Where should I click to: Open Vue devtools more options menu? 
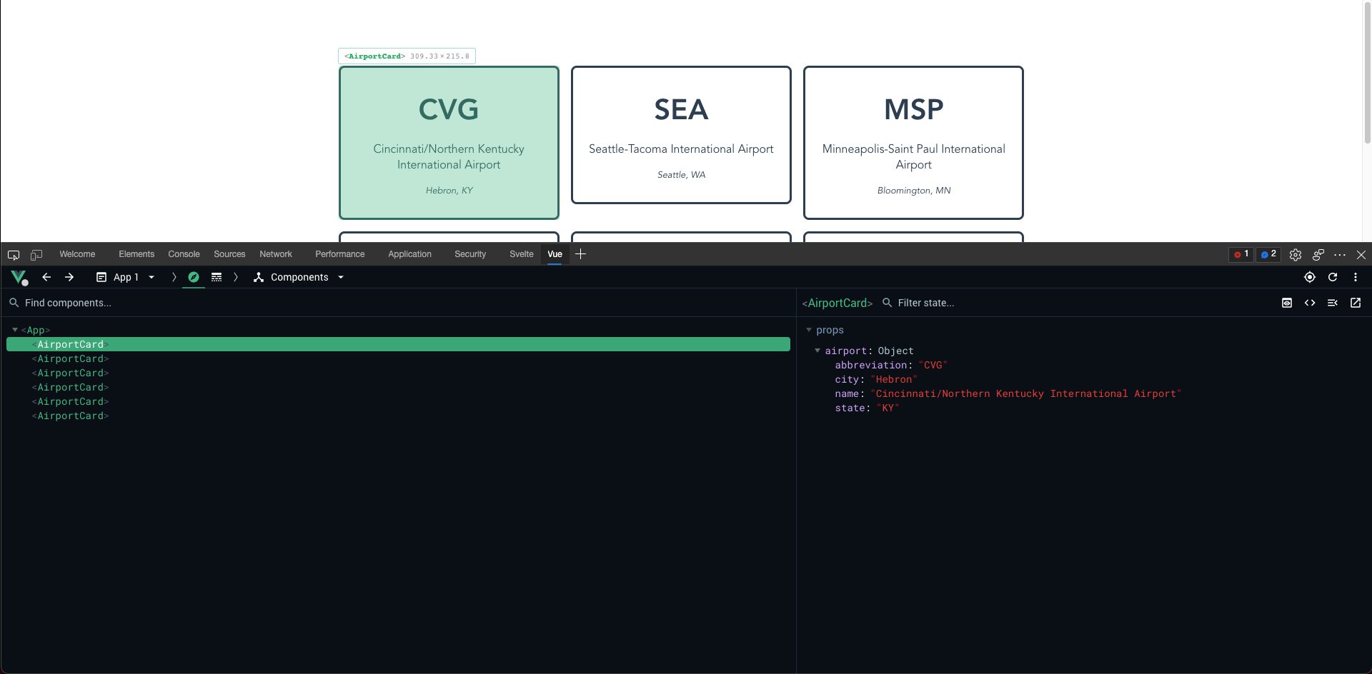point(1356,277)
